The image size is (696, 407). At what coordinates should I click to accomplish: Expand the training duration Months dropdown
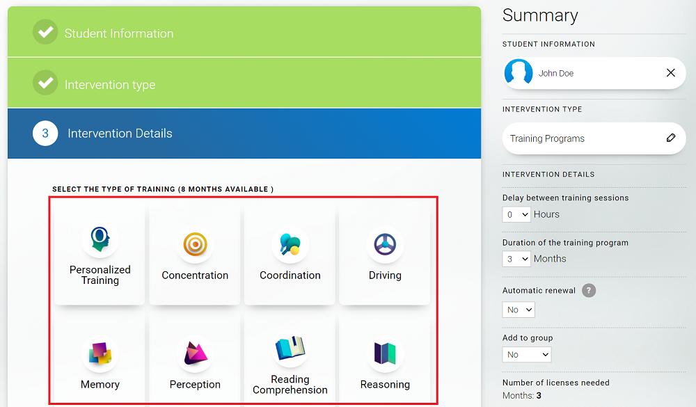click(516, 259)
